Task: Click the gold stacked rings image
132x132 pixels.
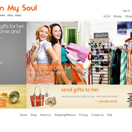Action: [51, 101]
